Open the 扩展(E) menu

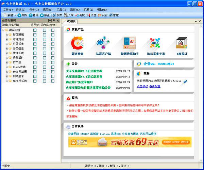pyautogui.click(x=88, y=10)
